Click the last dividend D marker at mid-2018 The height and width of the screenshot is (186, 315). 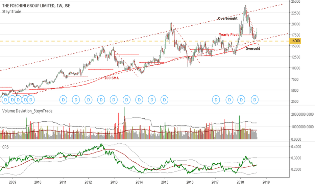(255, 100)
